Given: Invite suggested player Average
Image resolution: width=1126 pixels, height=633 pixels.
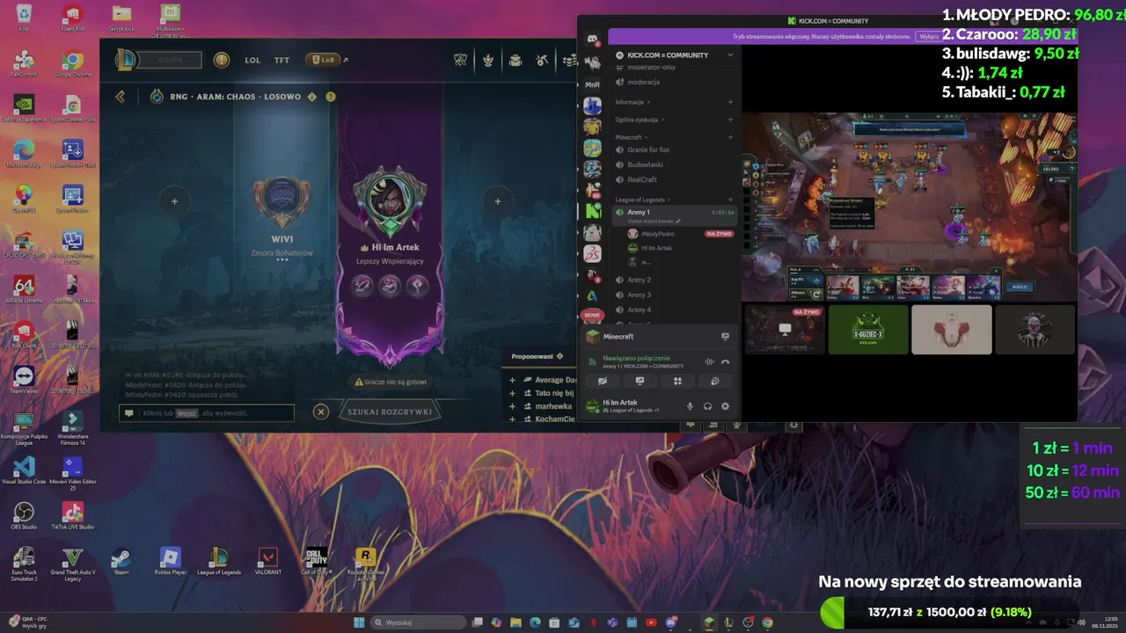Looking at the screenshot, I should (x=513, y=381).
